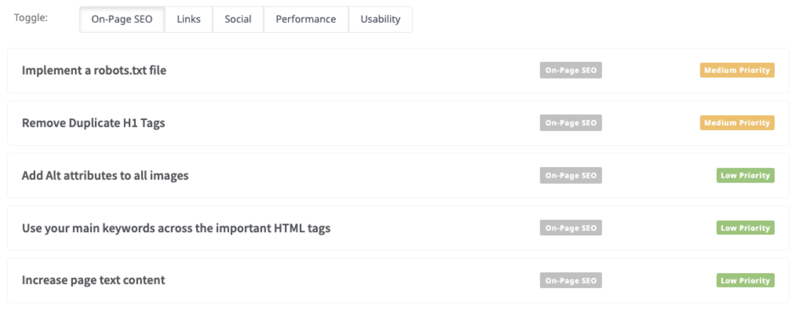The image size is (796, 310).
Task: Click Low Priority badge on Alt attributes row
Action: click(745, 175)
